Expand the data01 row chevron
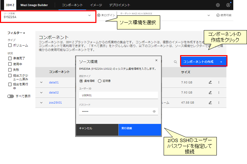 point(41,82)
